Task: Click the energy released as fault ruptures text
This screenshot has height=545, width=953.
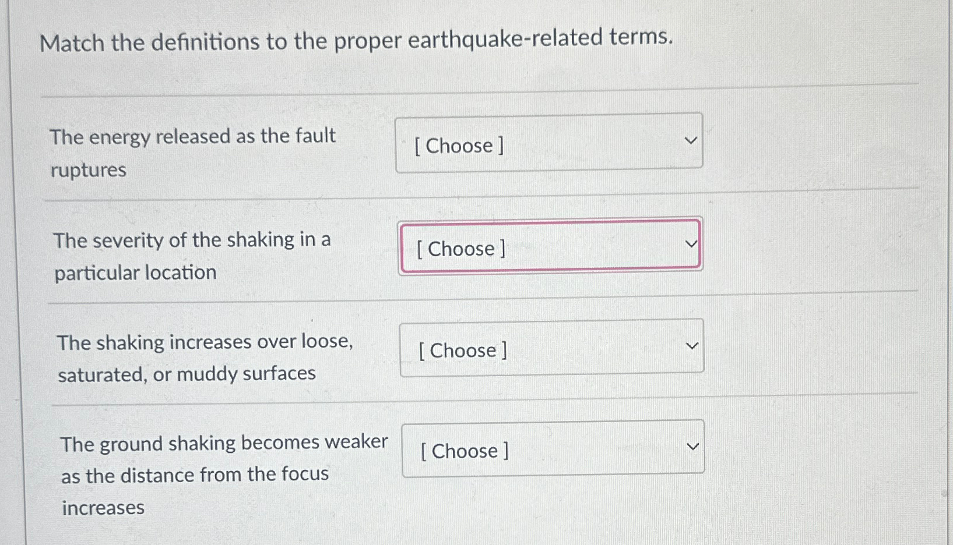Action: (x=192, y=137)
